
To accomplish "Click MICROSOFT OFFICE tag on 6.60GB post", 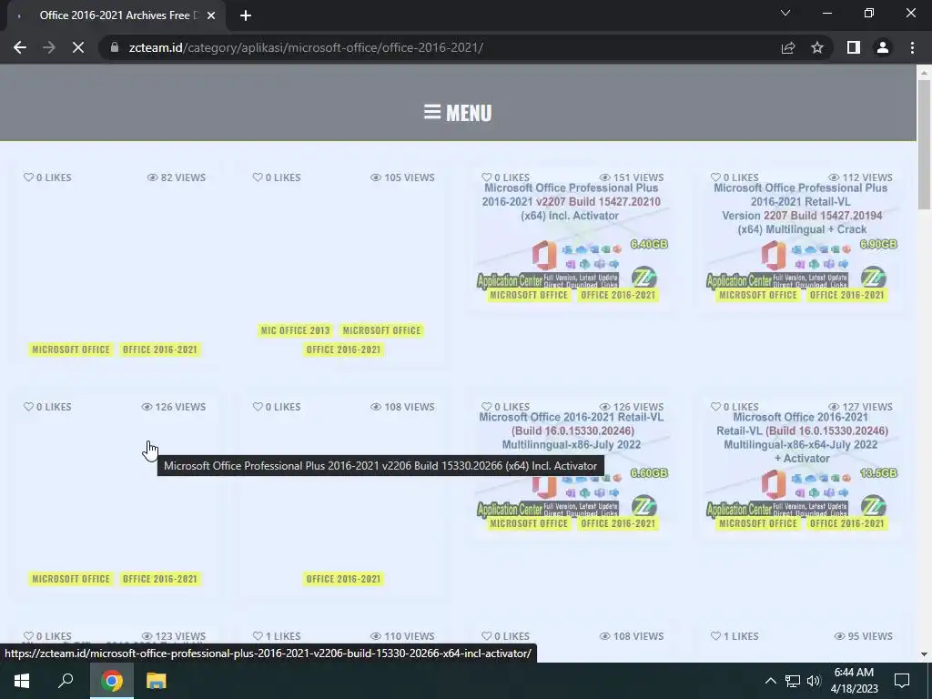I will tap(529, 523).
